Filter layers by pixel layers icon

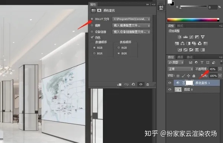[x=191, y=62]
